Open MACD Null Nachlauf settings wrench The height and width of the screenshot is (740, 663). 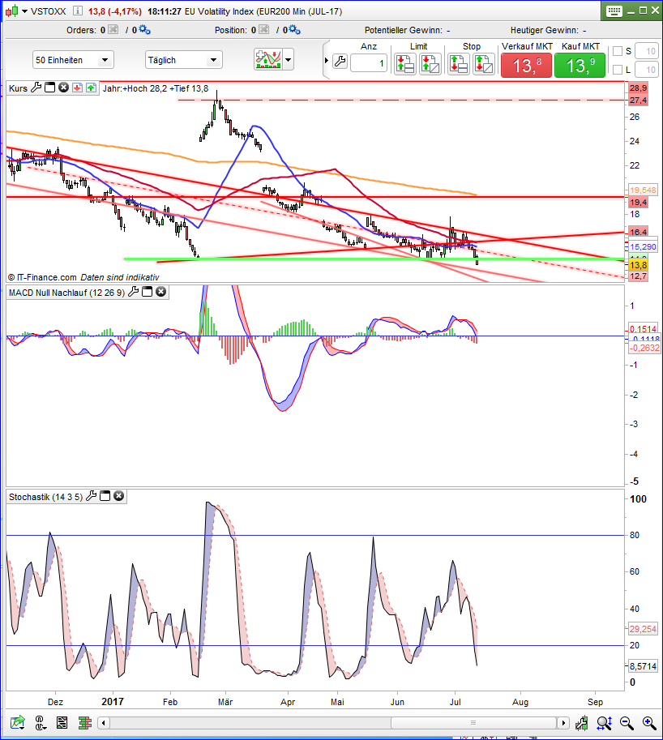coord(134,292)
